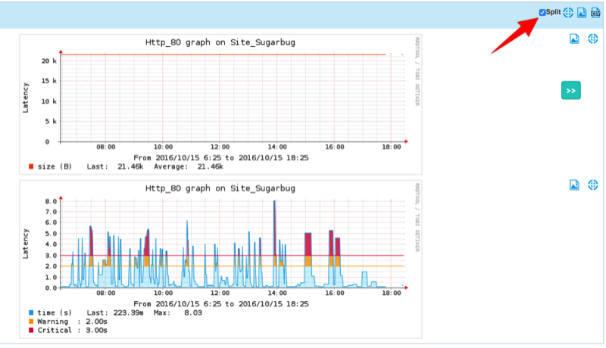Click the crosshair icon beside the size graph
This screenshot has height=348, width=606.
click(x=593, y=39)
